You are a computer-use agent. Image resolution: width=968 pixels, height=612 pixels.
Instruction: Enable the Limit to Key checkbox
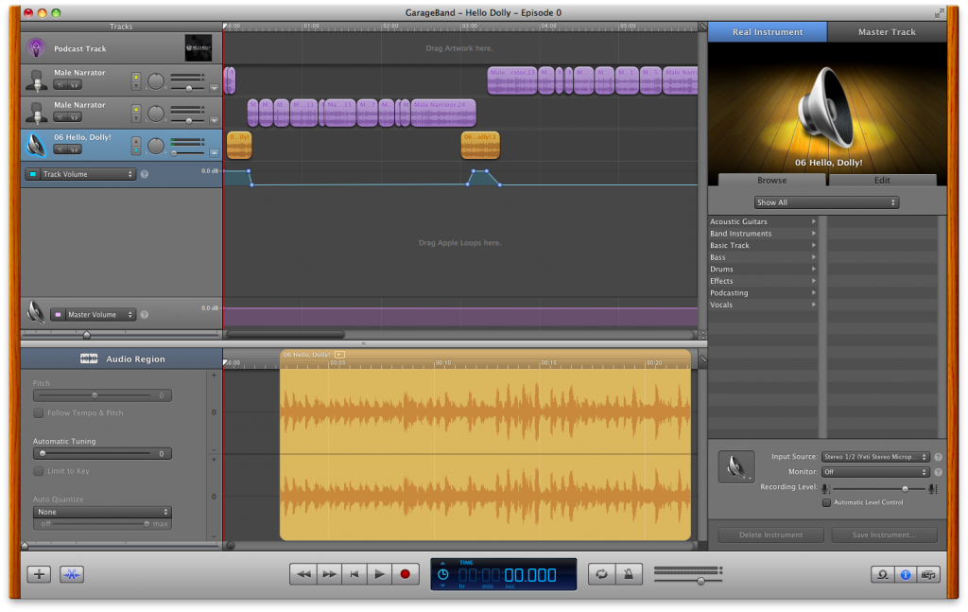pyautogui.click(x=38, y=470)
